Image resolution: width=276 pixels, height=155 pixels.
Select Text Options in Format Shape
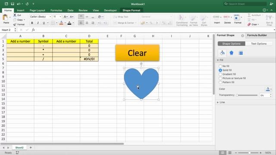pos(259,43)
